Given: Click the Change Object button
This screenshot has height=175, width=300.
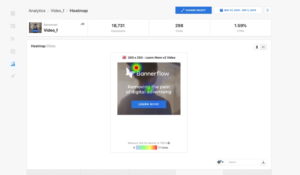Looking at the screenshot, I should pyautogui.click(x=193, y=10).
